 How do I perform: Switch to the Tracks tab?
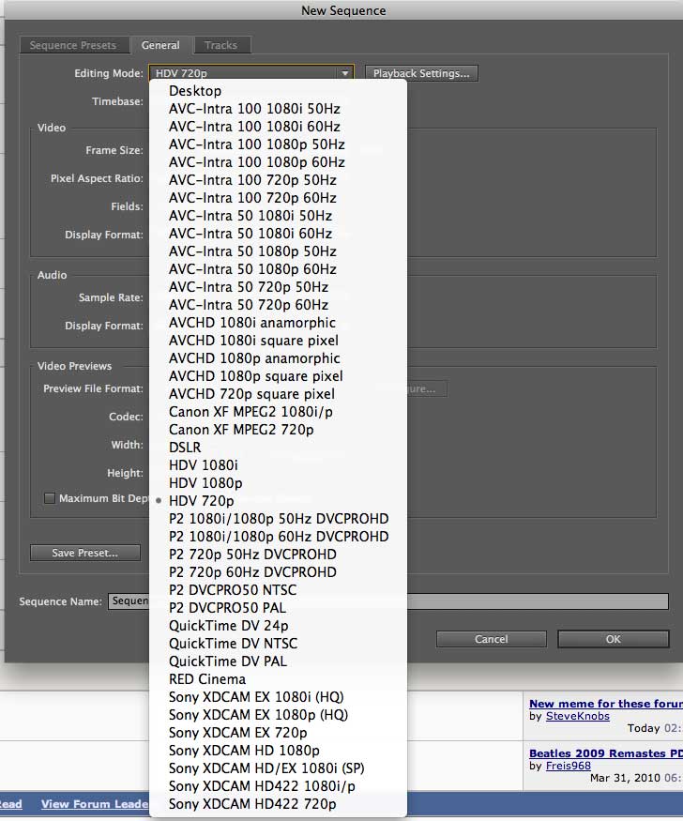221,45
